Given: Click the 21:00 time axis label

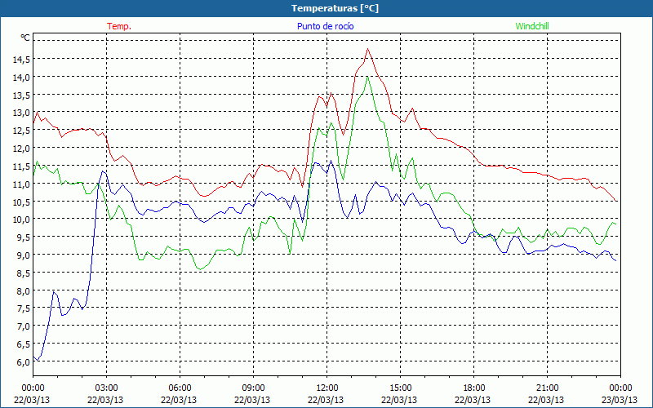Looking at the screenshot, I should pos(547,388).
